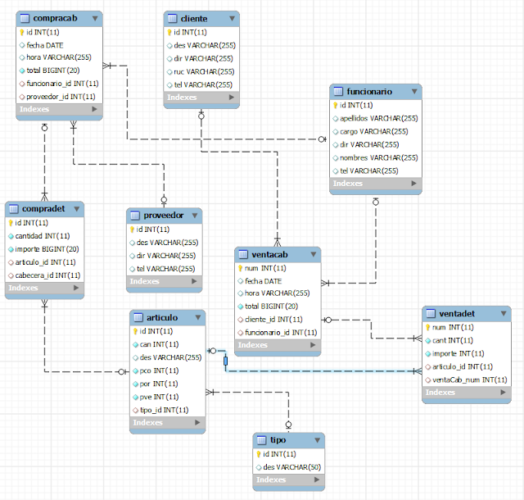Select primary key icon of ventadet num
524x500 pixels.
tap(428, 327)
